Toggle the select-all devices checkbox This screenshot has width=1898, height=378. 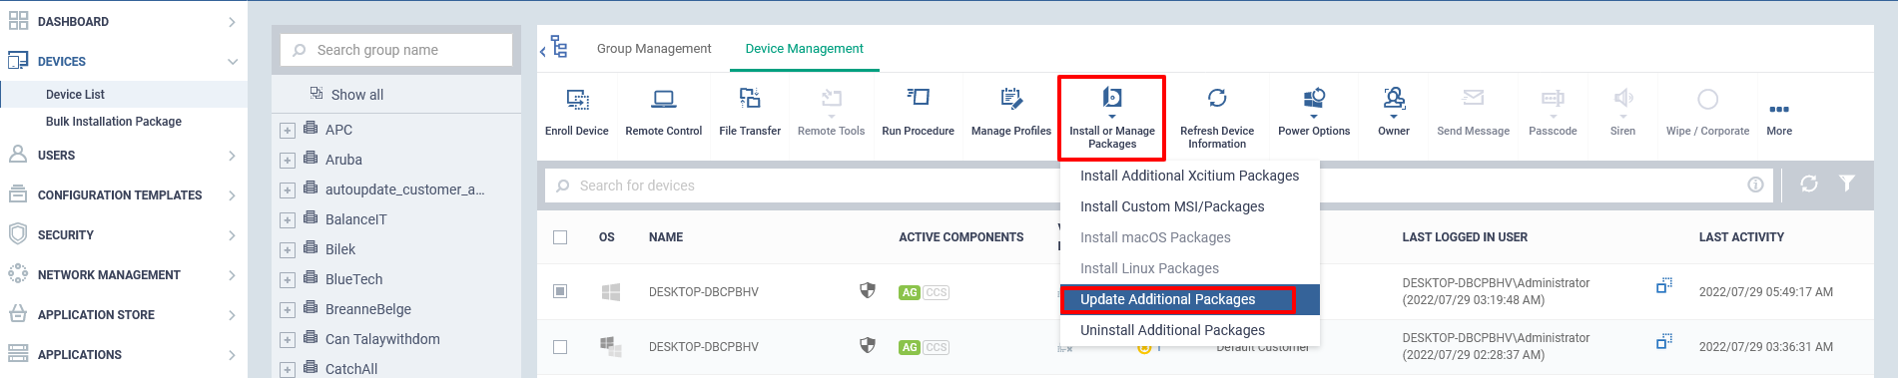[560, 237]
